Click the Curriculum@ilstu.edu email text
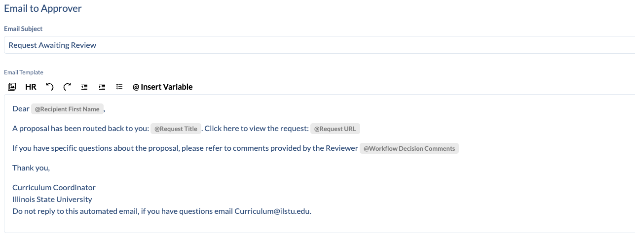Screen dimensions: 635x237 pos(272,211)
